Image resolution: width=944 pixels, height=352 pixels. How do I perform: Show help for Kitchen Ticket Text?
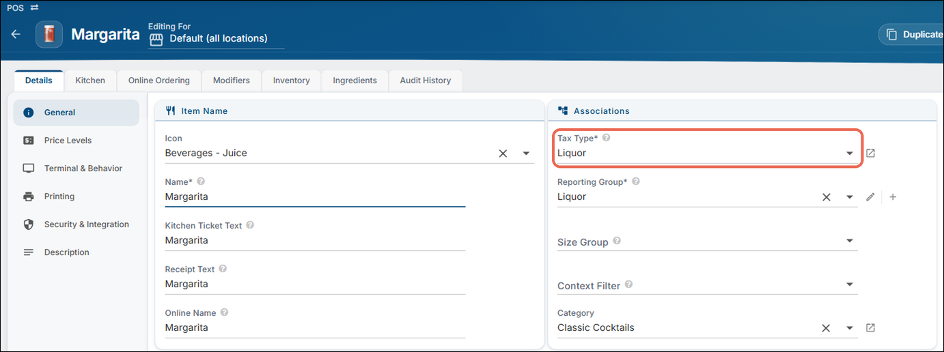pos(250,225)
